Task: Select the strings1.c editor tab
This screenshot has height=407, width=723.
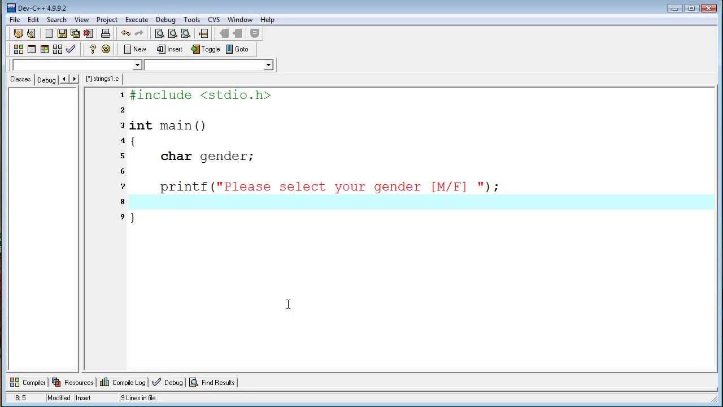Action: click(103, 79)
